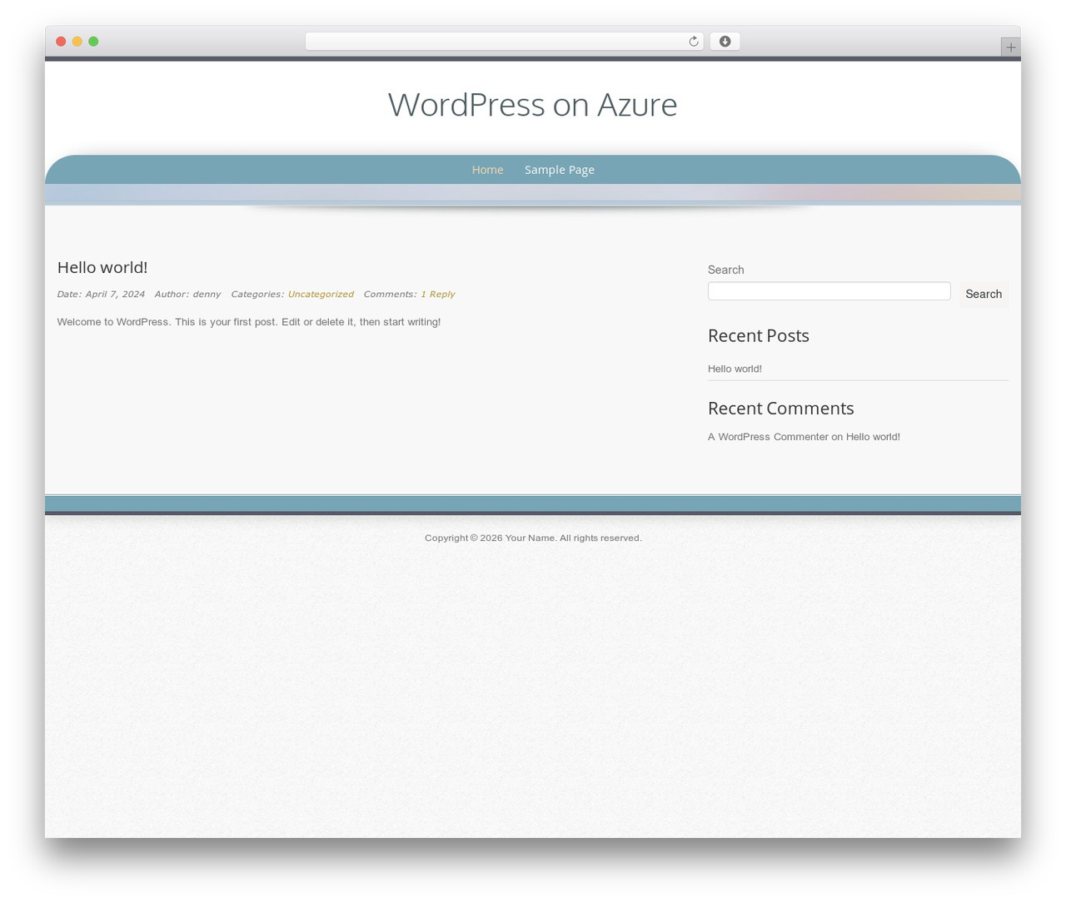Click the Recent Posts heading

click(x=759, y=335)
